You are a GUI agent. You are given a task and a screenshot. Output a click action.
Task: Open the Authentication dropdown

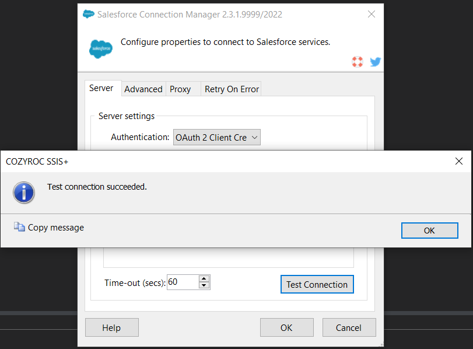pos(216,137)
